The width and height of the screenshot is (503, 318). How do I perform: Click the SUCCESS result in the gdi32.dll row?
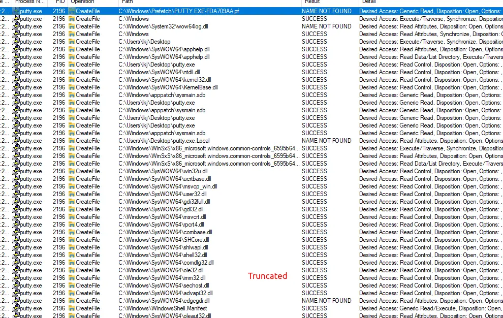(x=315, y=209)
